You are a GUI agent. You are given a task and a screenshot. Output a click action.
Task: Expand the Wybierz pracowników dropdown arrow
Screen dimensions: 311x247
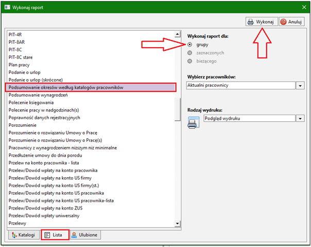click(x=300, y=86)
